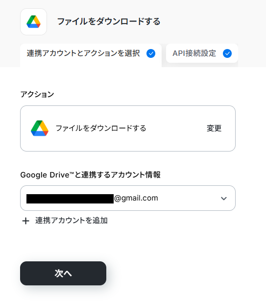Click the Google Drive logo in the header

pyautogui.click(x=33, y=22)
